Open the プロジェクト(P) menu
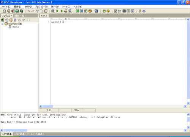Screen dimensions: 190x137 41,6
